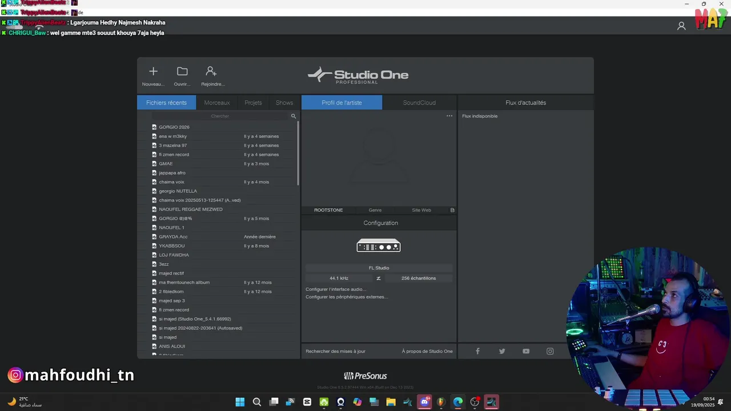Click À propos de Studio One
Screen dimensions: 731x411
click(427, 351)
